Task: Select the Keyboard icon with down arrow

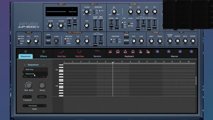Action: 125,52
